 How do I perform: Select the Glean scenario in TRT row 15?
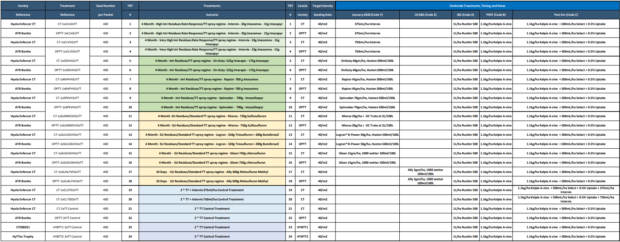[x=212, y=153]
